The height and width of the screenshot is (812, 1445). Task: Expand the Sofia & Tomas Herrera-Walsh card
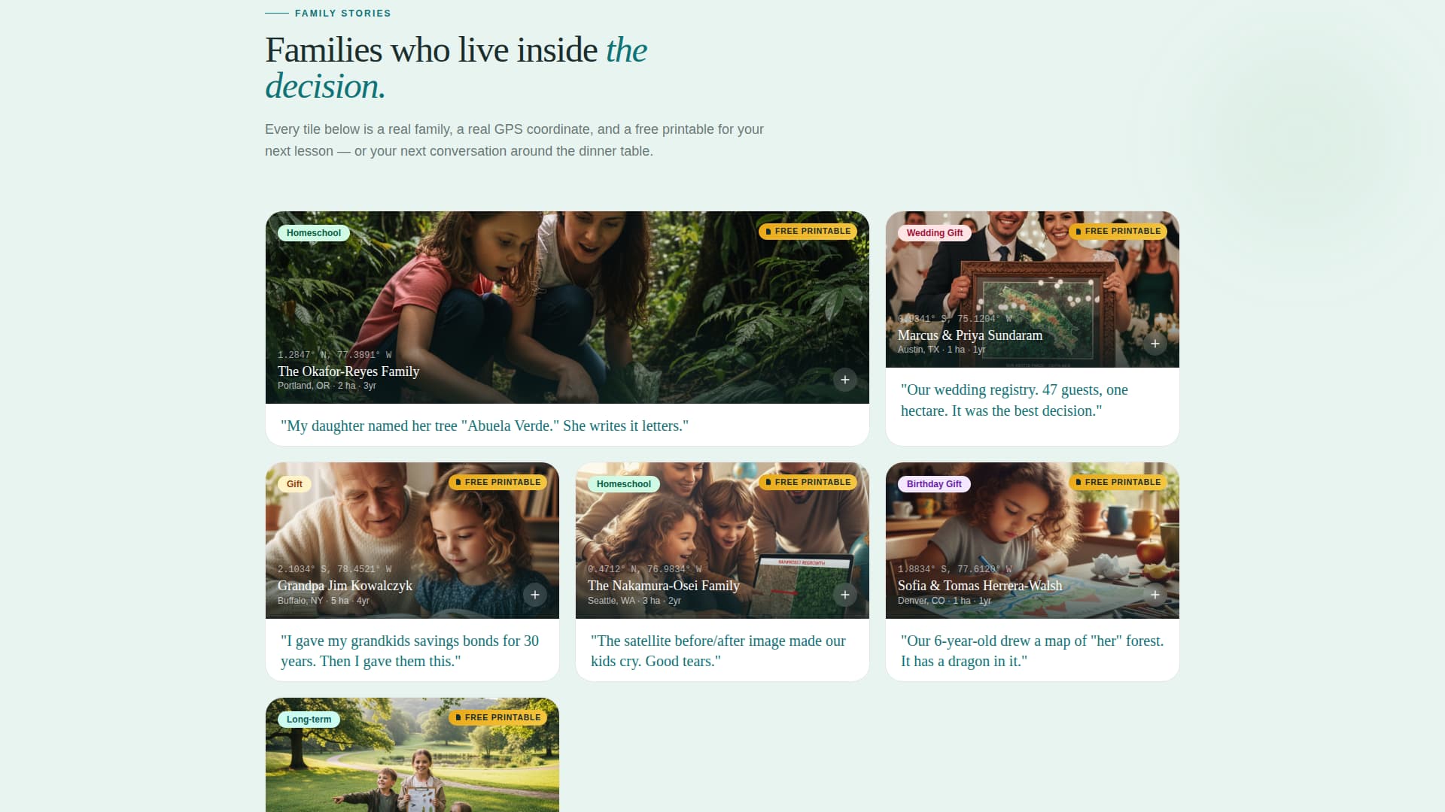(1154, 594)
